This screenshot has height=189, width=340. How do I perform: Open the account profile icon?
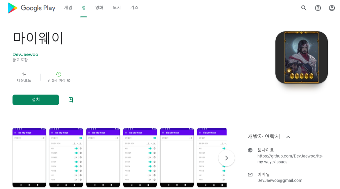(332, 8)
